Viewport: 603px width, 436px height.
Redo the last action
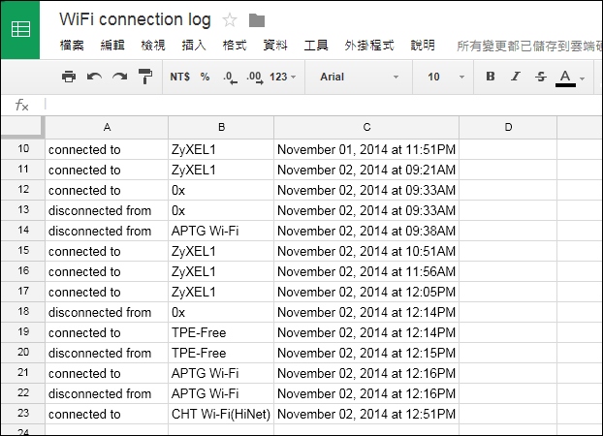(x=120, y=77)
